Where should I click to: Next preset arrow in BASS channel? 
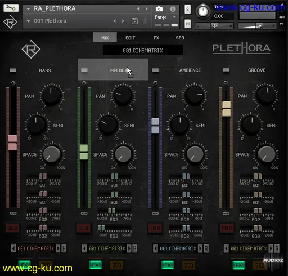[x=58, y=248]
